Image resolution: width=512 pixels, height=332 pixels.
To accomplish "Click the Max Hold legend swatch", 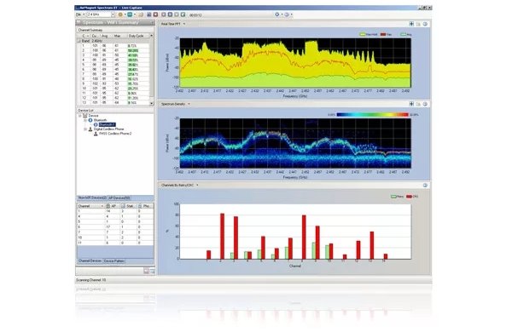I will (x=362, y=35).
